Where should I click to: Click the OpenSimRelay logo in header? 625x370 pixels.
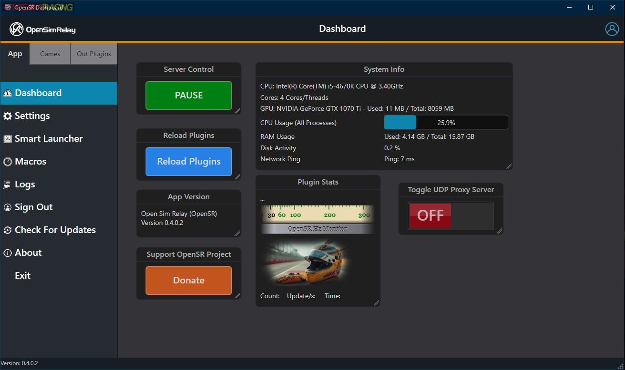pyautogui.click(x=43, y=29)
